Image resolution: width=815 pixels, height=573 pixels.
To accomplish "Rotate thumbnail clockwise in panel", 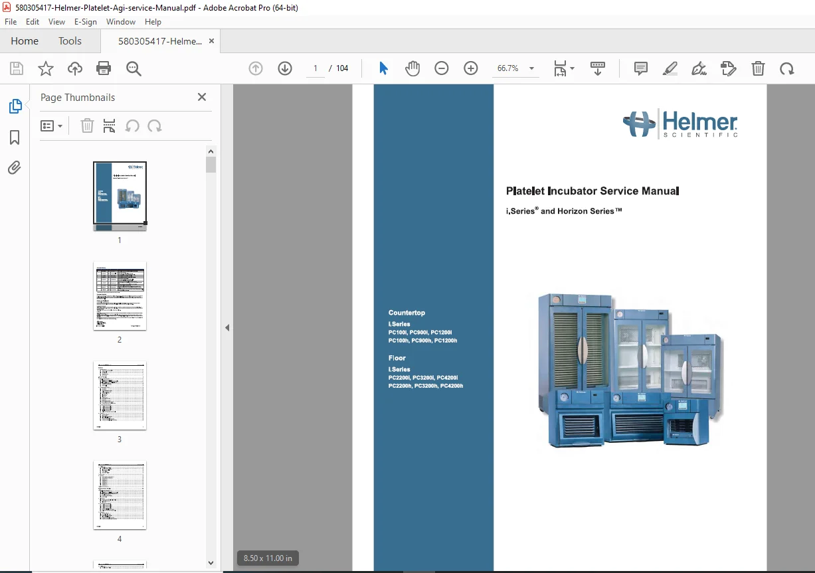I will (x=155, y=125).
